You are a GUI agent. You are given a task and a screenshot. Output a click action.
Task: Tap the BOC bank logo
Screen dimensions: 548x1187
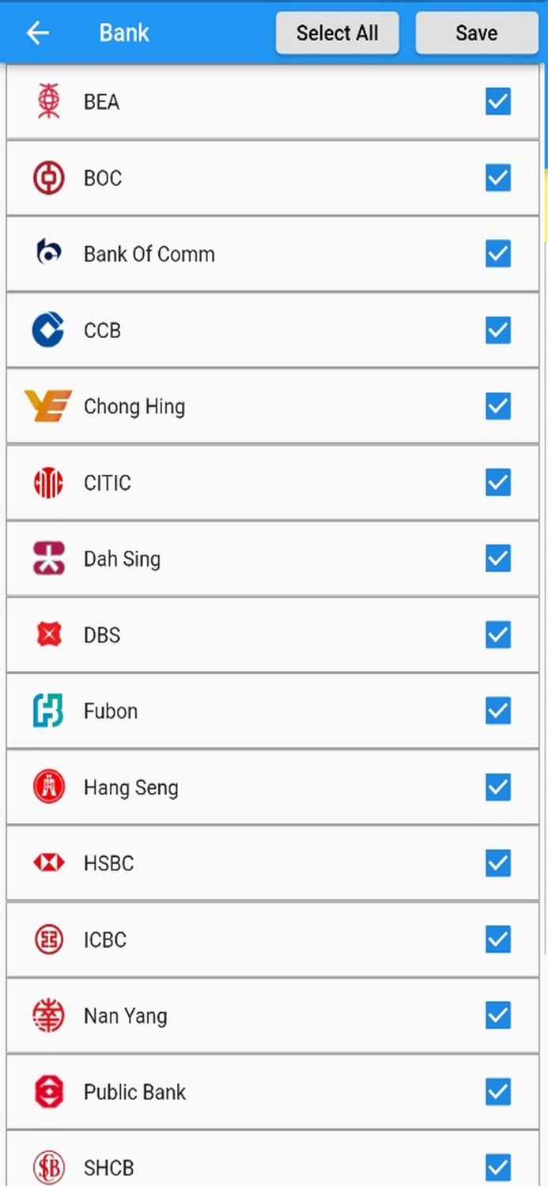click(48, 177)
